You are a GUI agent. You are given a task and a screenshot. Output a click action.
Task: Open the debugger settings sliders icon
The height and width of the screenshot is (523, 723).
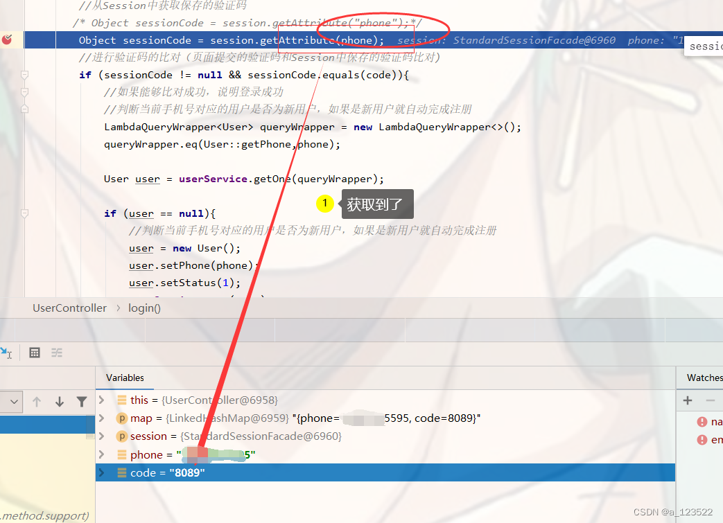click(56, 352)
